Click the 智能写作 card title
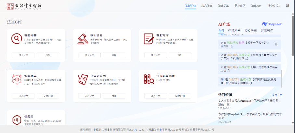 tap(162, 36)
